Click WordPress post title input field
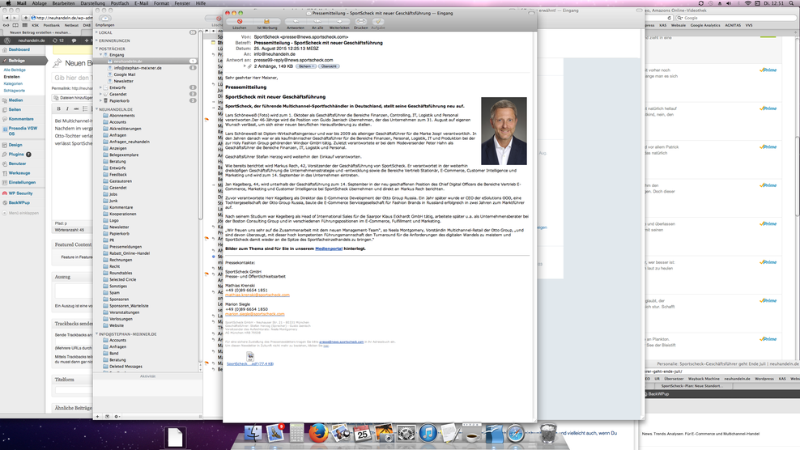This screenshot has height=450, width=800. pyautogui.click(x=72, y=78)
